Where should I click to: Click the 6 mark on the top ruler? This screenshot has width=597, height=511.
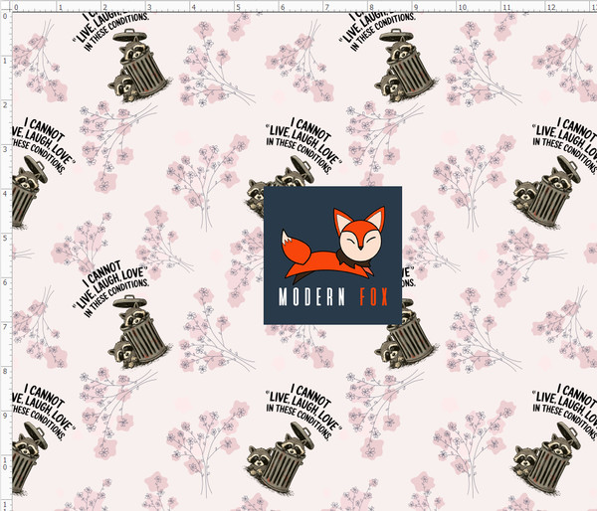tap(281, 6)
